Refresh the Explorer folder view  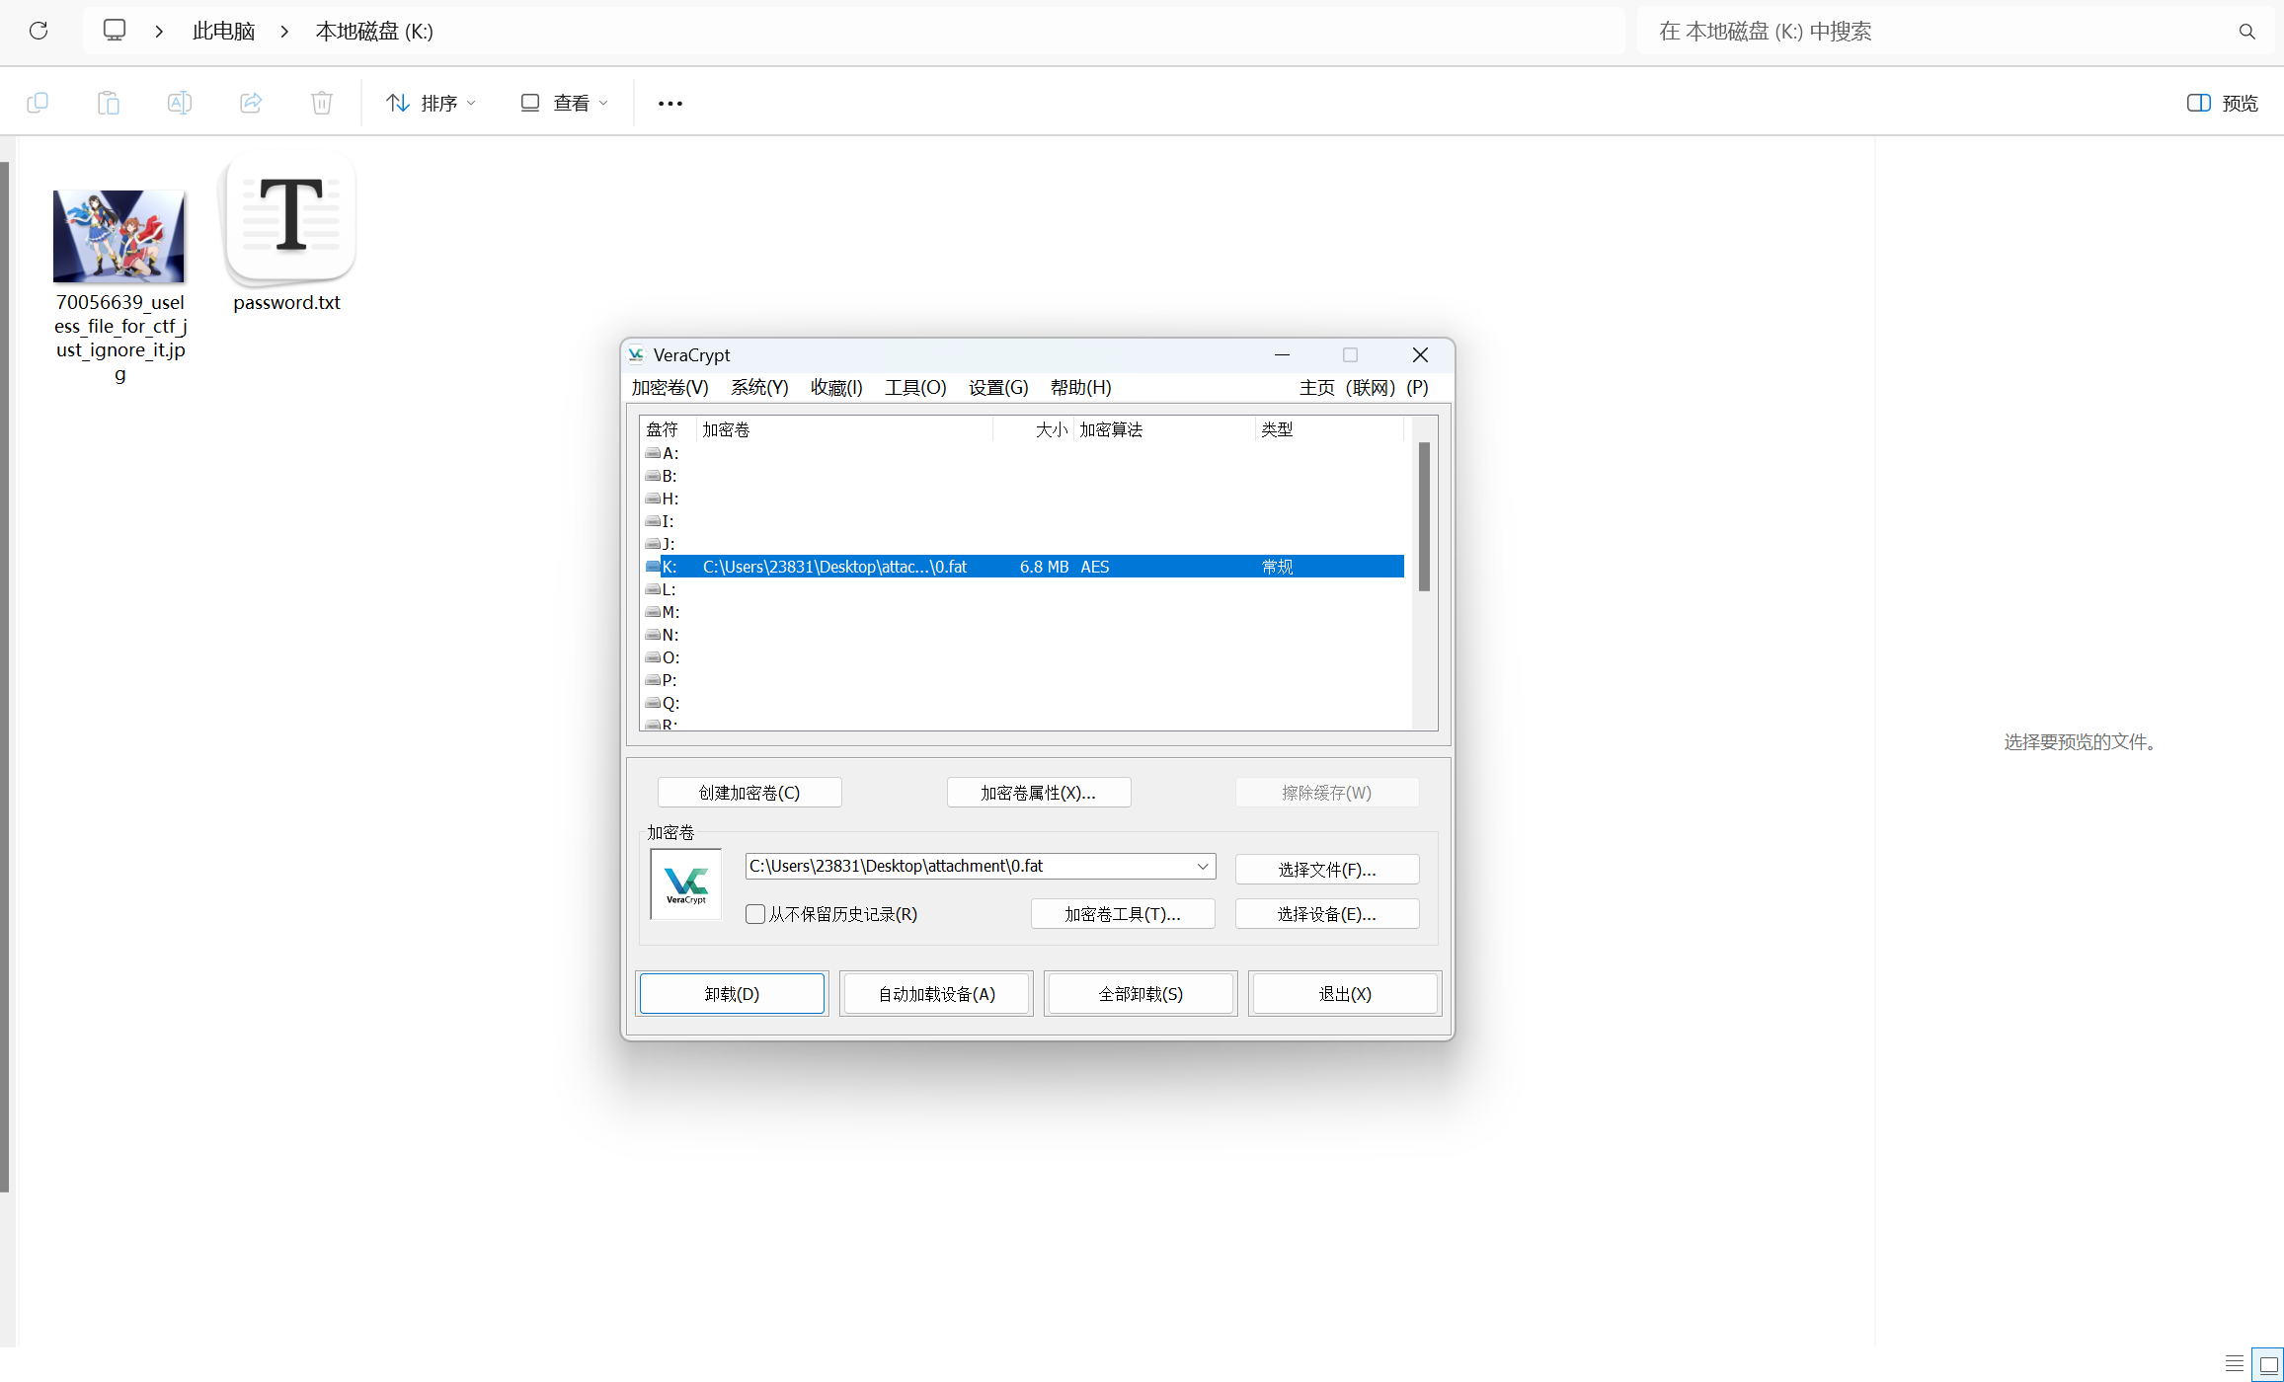[39, 31]
